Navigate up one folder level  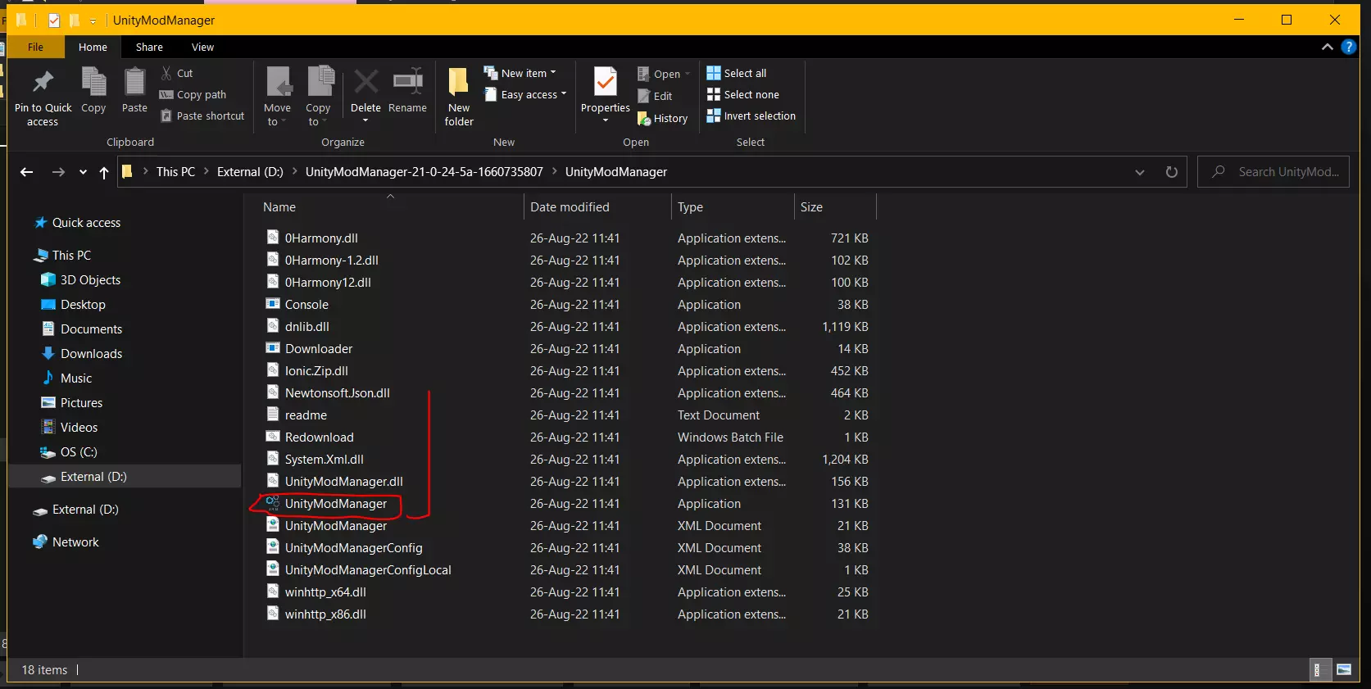pos(104,172)
